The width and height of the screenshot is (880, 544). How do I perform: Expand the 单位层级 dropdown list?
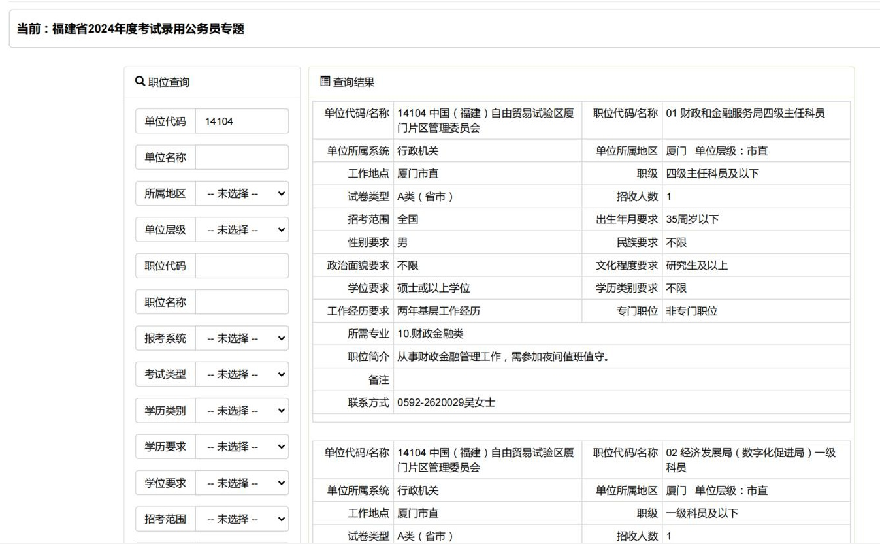coord(241,230)
